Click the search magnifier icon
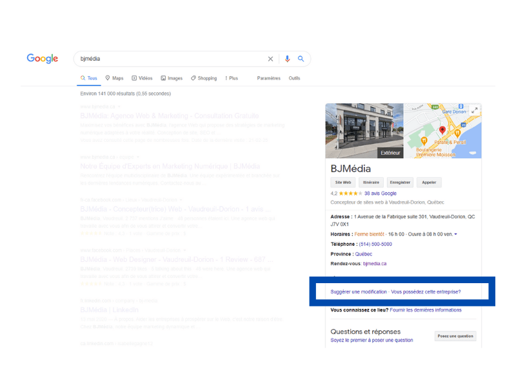This screenshot has height=387, width=516. tap(301, 58)
